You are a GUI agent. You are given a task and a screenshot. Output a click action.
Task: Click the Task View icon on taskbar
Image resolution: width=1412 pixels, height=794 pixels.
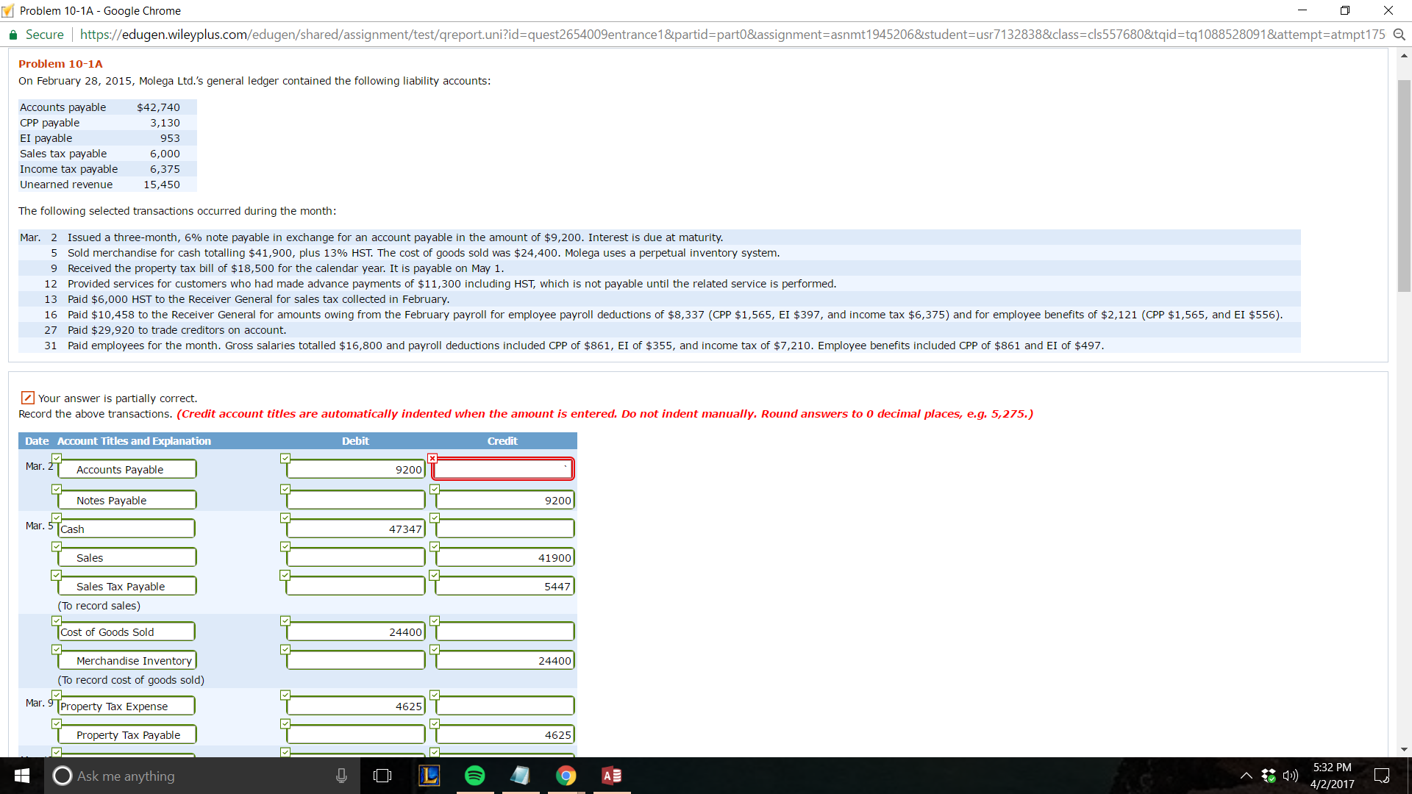click(382, 776)
